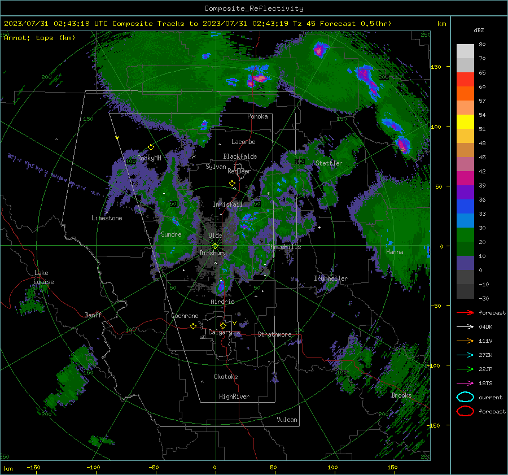
Task: Click the Vulcan town label
Action: coord(287,420)
